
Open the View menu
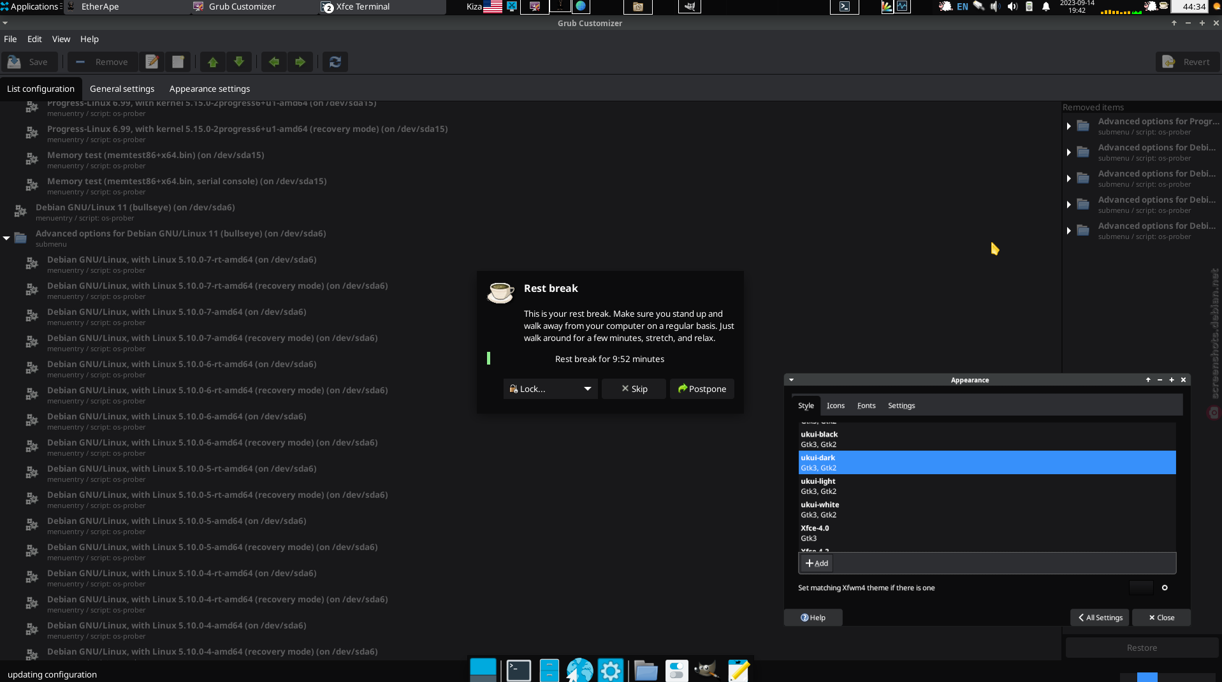pyautogui.click(x=61, y=39)
